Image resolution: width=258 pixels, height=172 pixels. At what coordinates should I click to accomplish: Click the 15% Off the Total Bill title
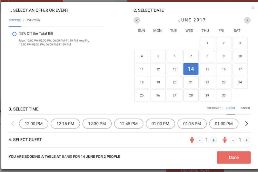point(36,33)
